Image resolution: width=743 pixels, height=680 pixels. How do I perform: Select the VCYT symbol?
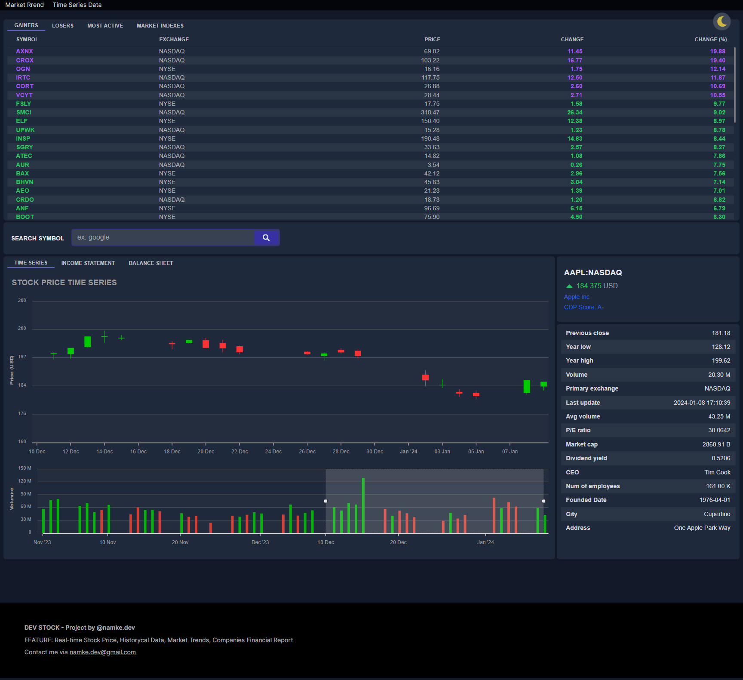pyautogui.click(x=25, y=95)
